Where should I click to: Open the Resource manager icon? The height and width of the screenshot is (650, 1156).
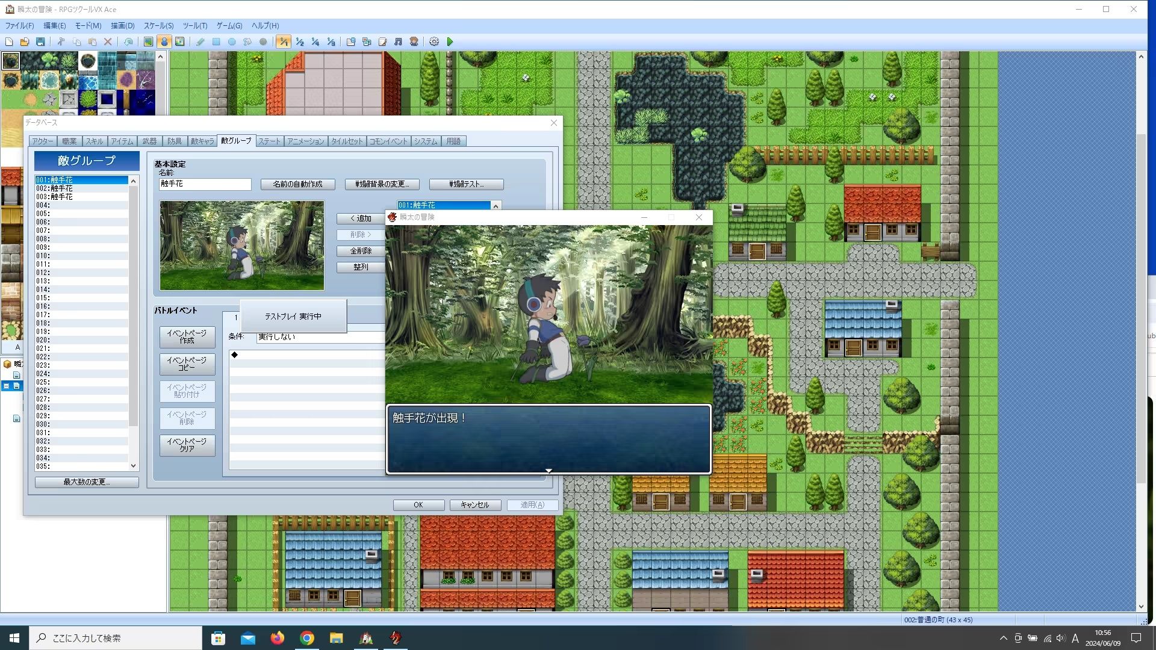367,42
